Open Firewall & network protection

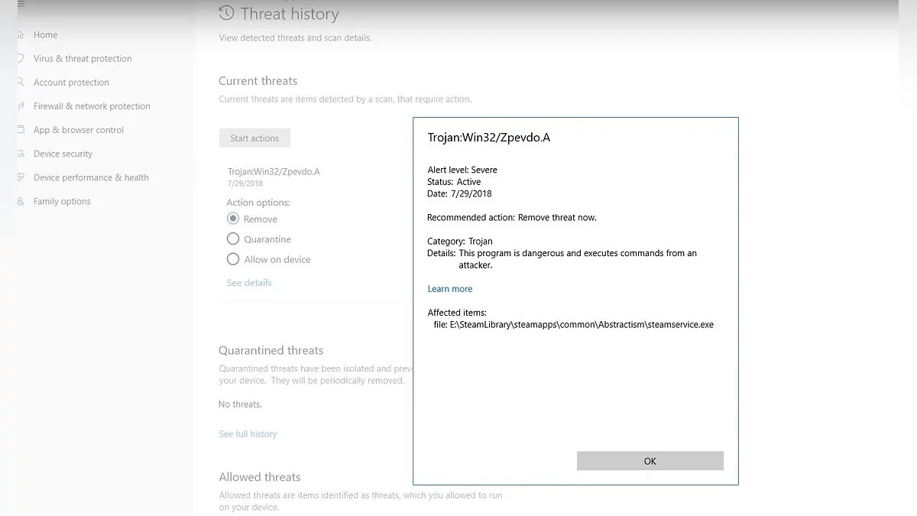click(92, 106)
